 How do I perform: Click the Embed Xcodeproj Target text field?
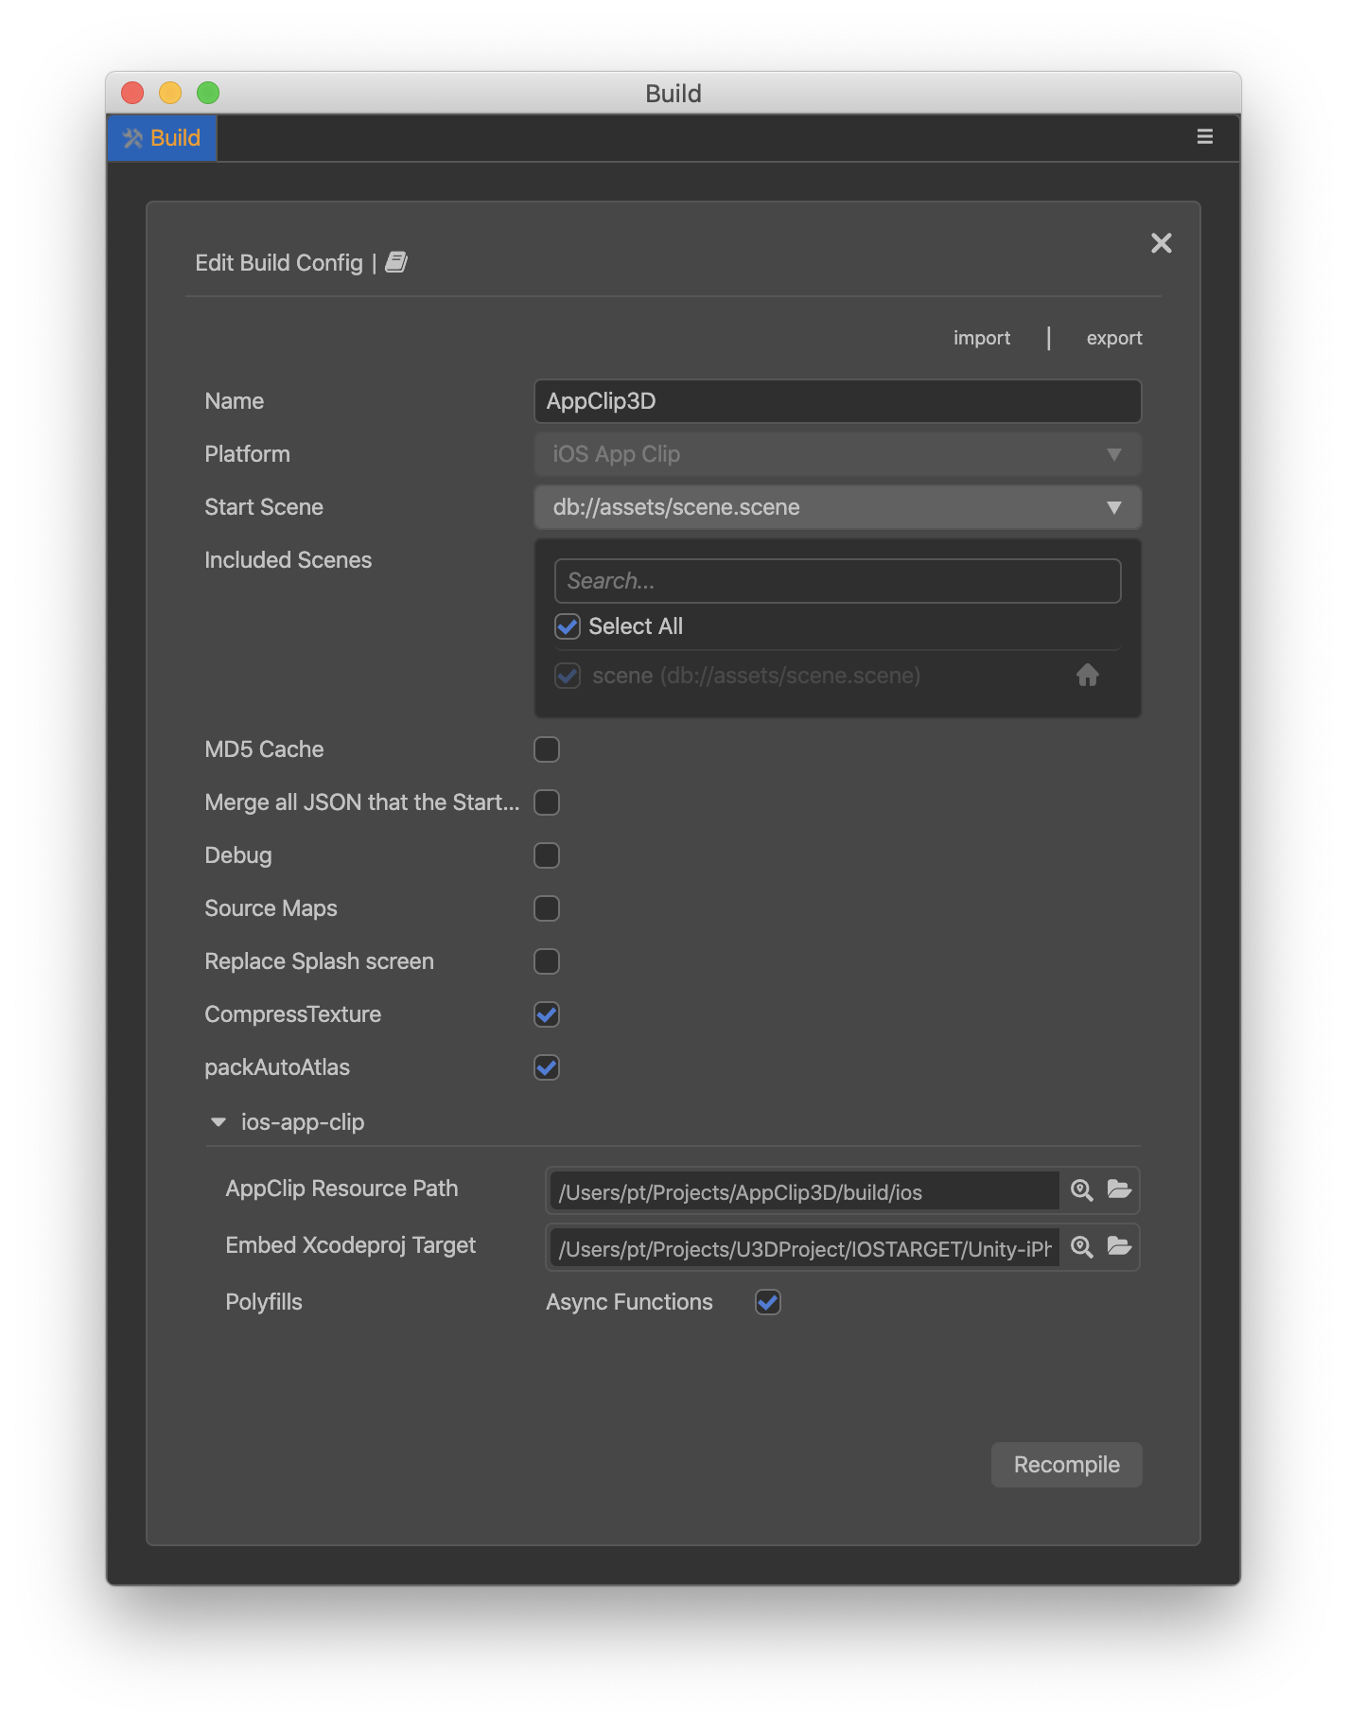click(804, 1248)
